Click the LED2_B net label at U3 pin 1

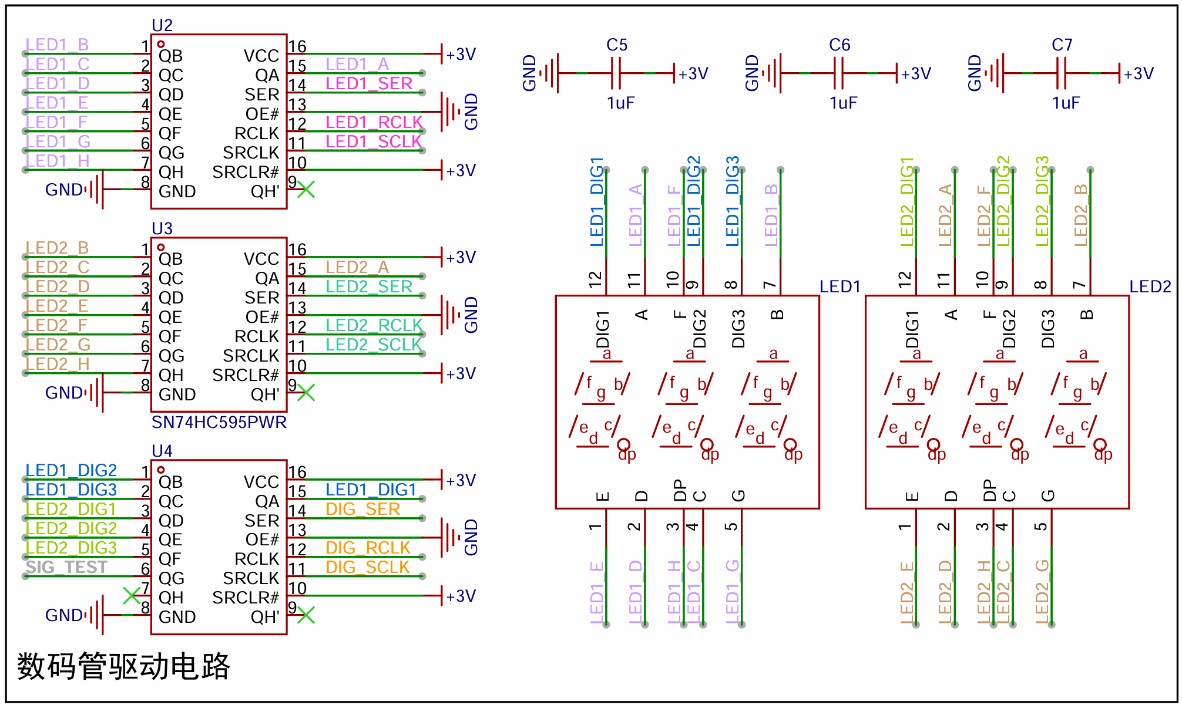pyautogui.click(x=57, y=248)
